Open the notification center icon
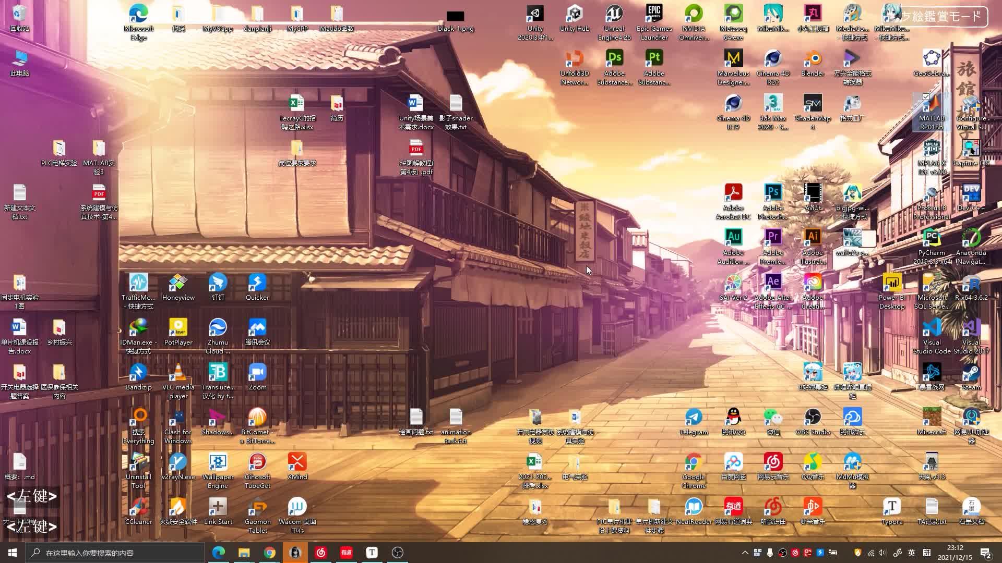1002x563 pixels. tap(986, 553)
